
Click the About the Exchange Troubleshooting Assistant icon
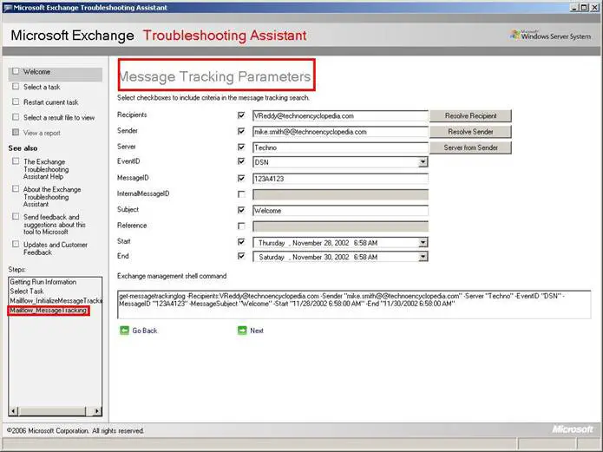coord(16,189)
